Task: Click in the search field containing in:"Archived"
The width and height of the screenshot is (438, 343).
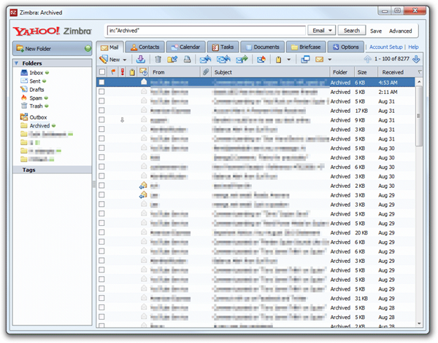Action: [x=207, y=31]
